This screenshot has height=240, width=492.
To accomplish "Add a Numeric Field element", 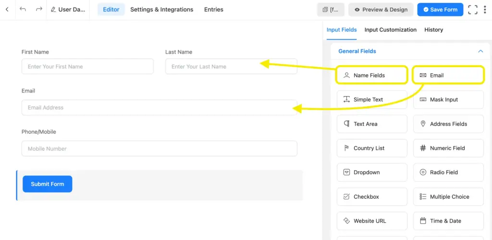I will click(x=448, y=148).
